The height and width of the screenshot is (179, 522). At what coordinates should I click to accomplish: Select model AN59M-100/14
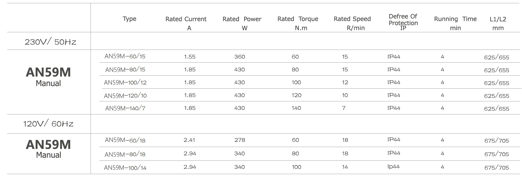(x=125, y=168)
